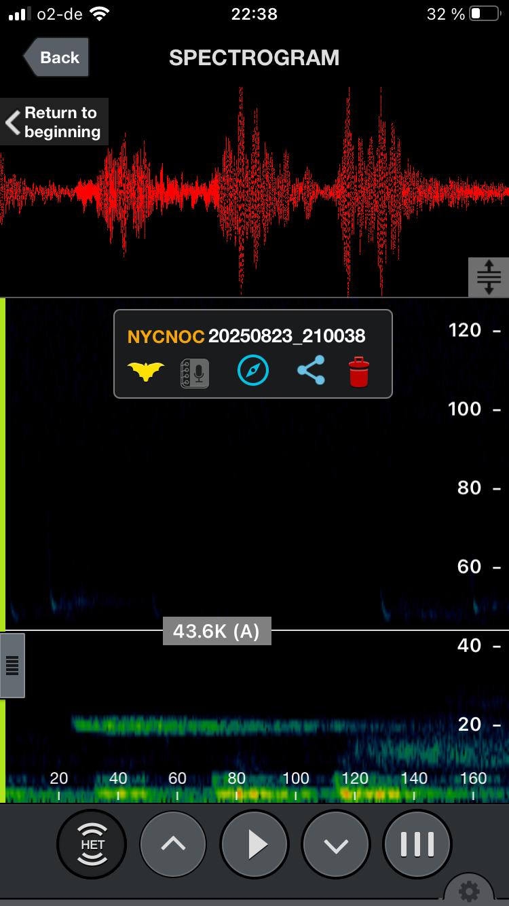Viewport: 509px width, 906px height.
Task: Tap Return to beginning
Action: (x=54, y=122)
